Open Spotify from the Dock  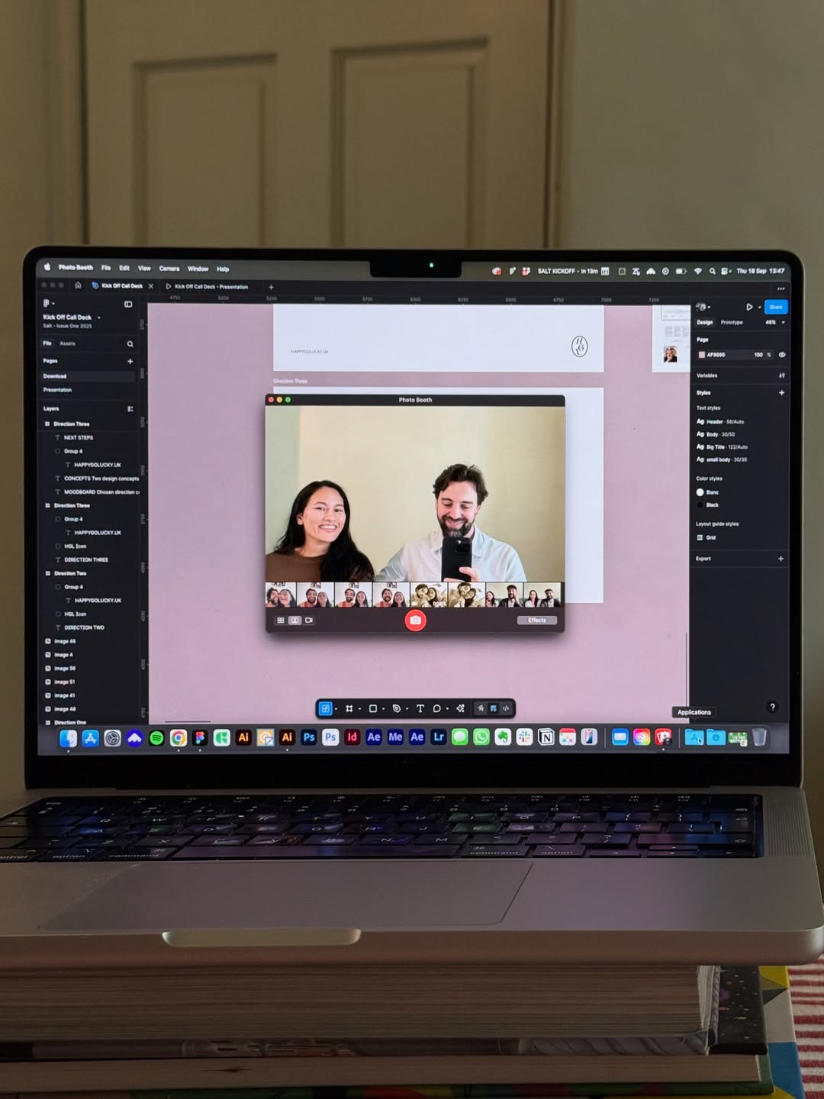coord(156,738)
